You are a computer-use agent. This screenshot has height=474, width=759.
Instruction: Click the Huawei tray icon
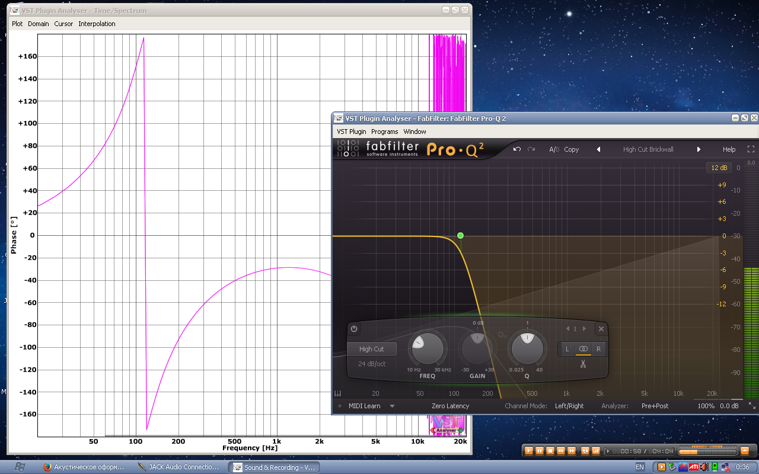(x=683, y=467)
